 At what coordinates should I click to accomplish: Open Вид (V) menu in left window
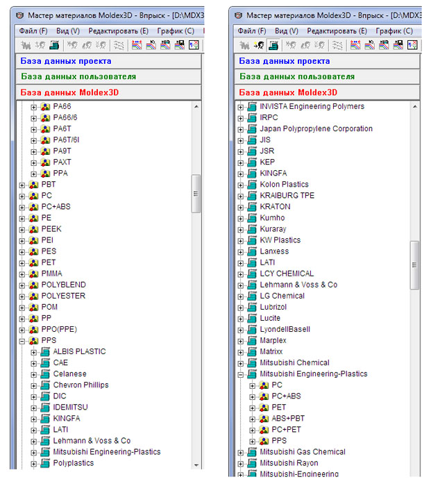coord(68,31)
